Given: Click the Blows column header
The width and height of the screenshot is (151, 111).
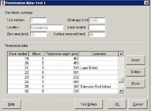Looking at the screenshot, I should pos(37,54).
